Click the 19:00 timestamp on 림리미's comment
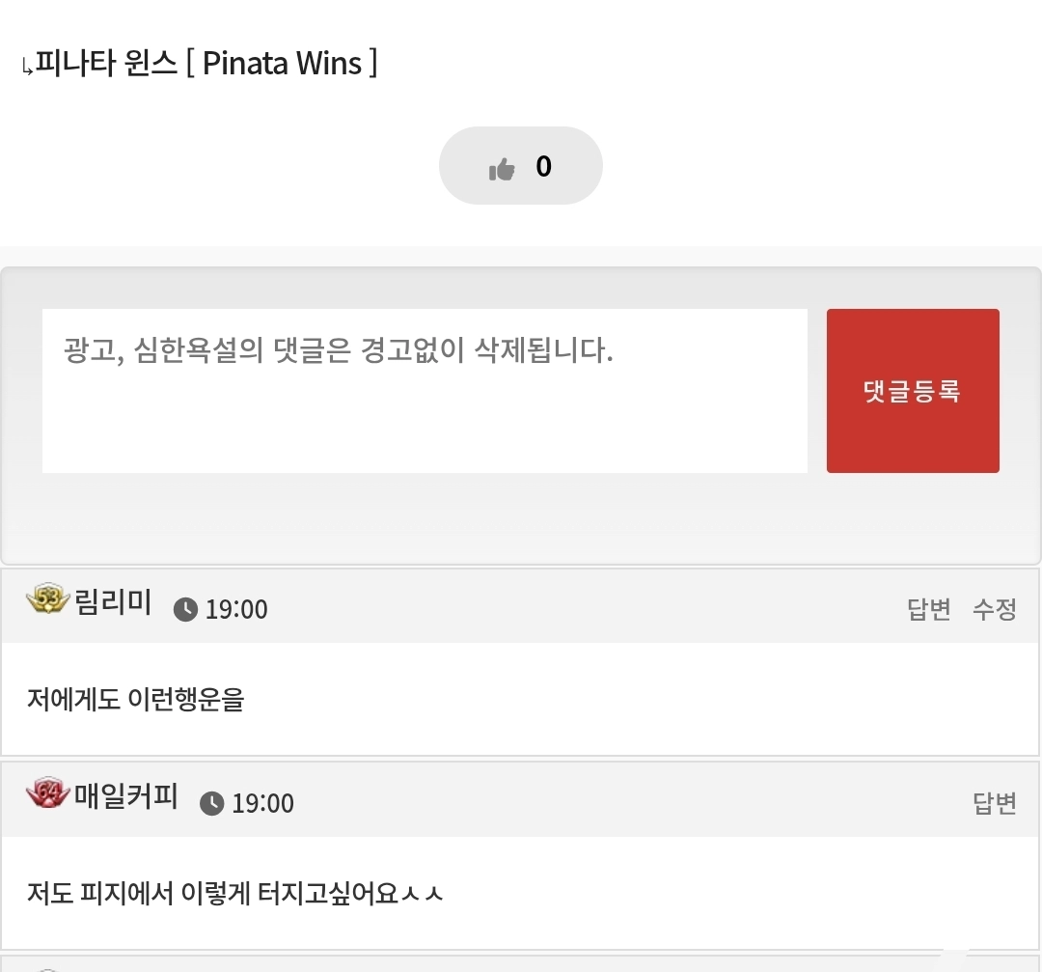The width and height of the screenshot is (1042, 972). point(236,610)
